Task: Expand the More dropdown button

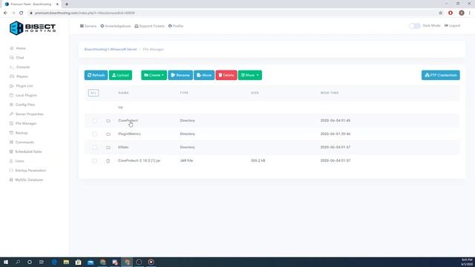Action: [250, 75]
